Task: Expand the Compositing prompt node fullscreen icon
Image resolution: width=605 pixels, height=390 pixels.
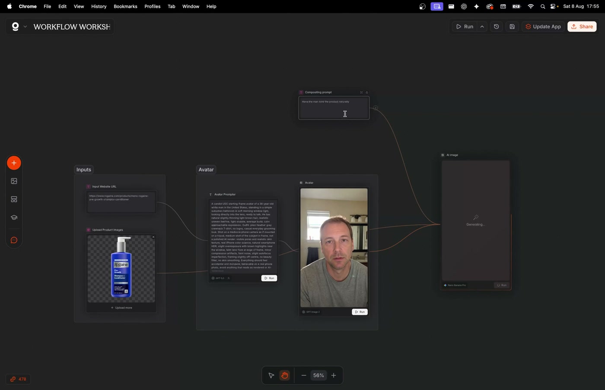Action: [x=361, y=92]
